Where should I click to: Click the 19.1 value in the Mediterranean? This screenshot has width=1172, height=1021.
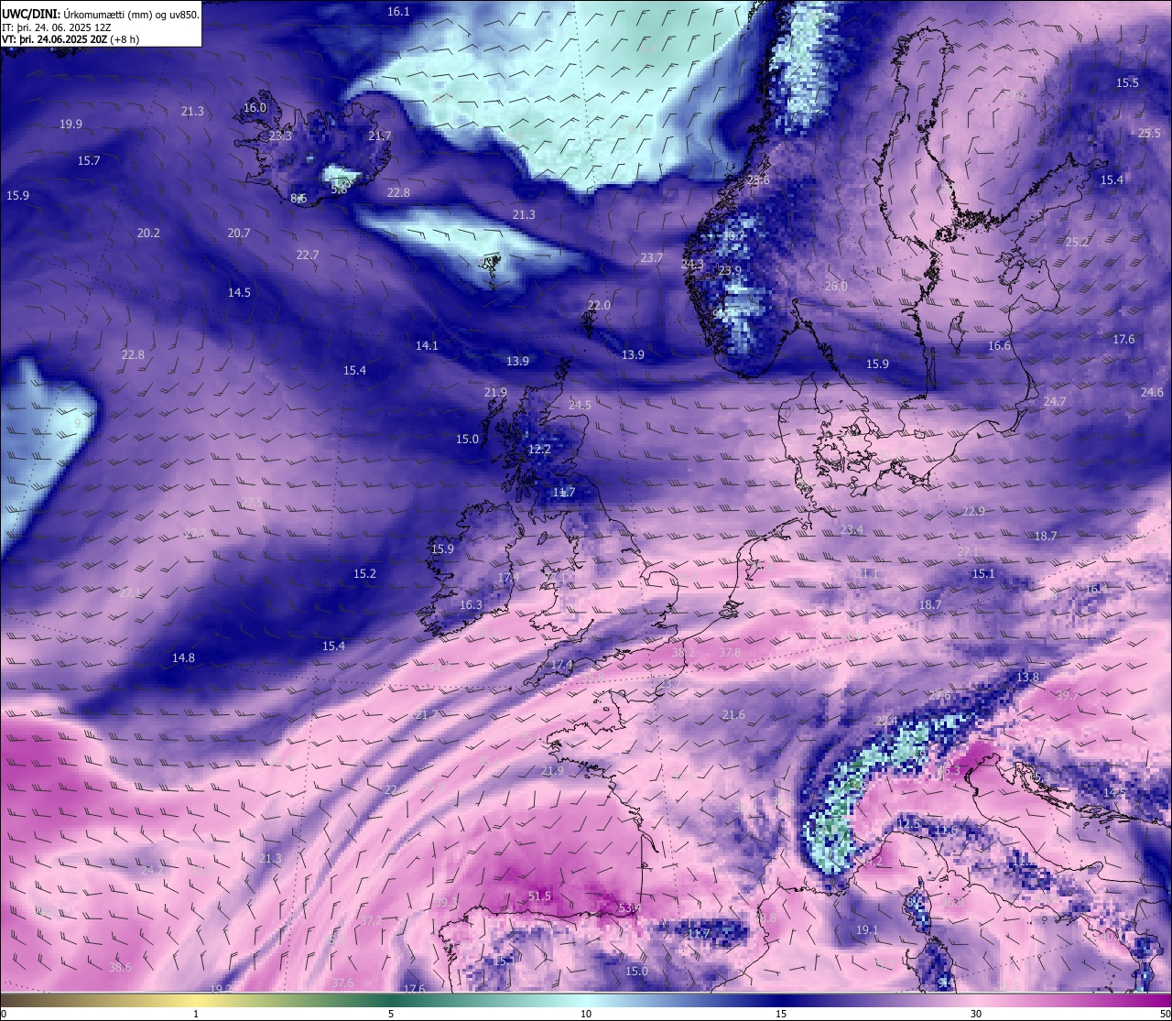(x=867, y=929)
